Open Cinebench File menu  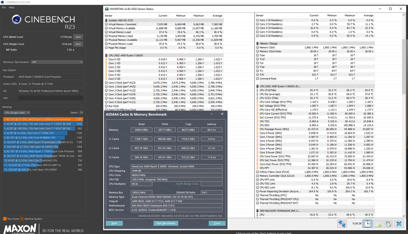pyautogui.click(x=4, y=7)
